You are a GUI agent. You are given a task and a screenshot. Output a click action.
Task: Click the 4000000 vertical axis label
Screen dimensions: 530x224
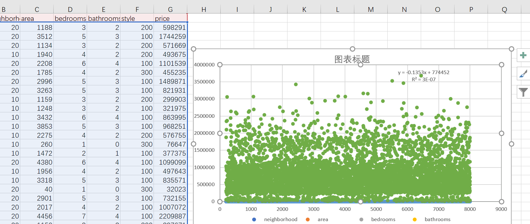click(x=204, y=65)
